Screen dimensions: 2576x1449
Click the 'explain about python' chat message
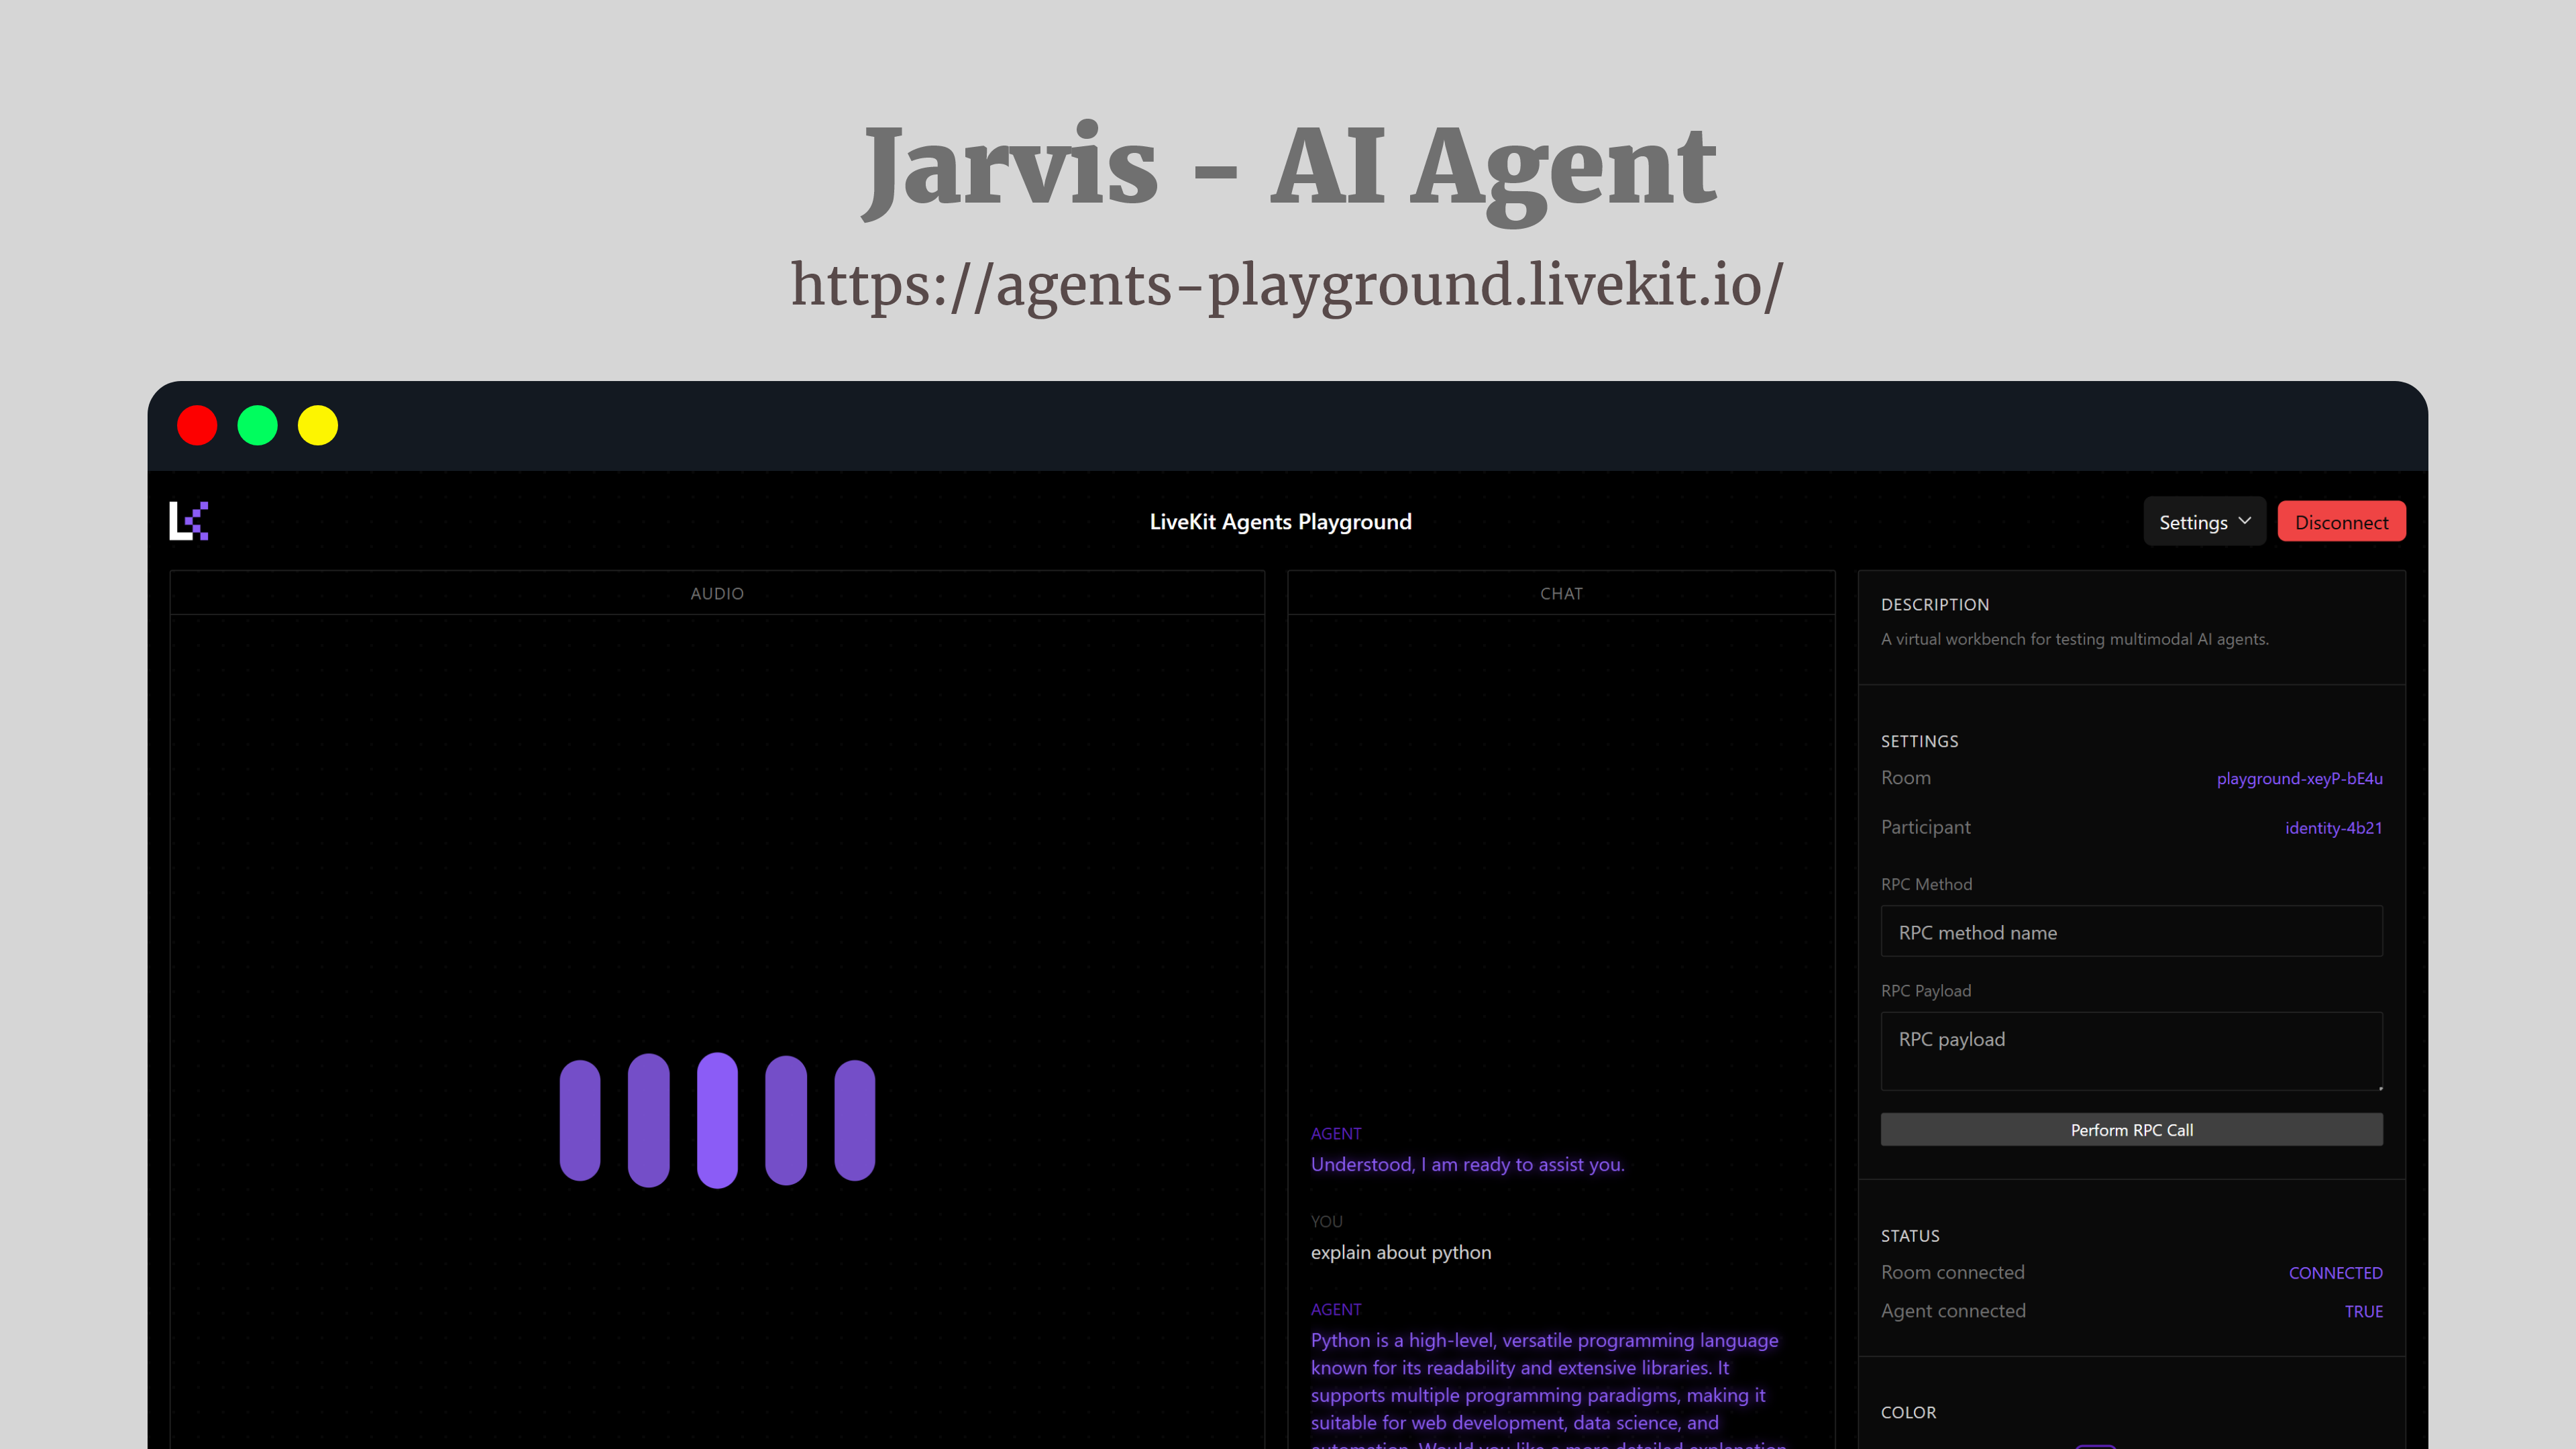click(1400, 1252)
